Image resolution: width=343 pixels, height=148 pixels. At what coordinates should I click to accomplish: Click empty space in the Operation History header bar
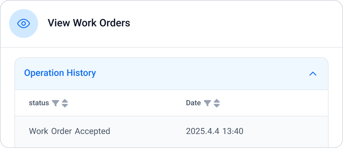point(200,73)
